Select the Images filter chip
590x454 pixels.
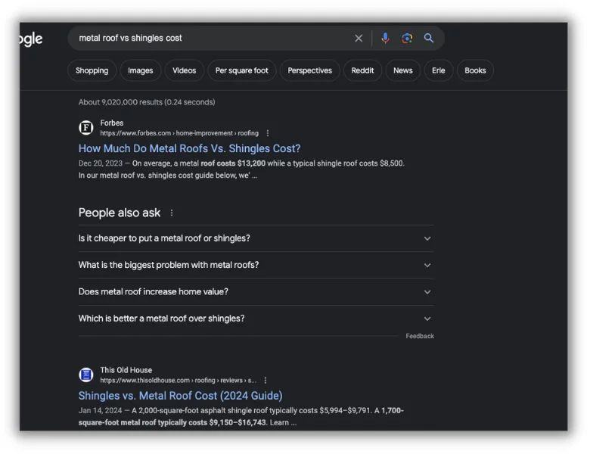(141, 70)
